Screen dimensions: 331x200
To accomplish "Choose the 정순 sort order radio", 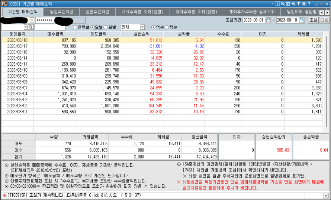I will [166, 27].
